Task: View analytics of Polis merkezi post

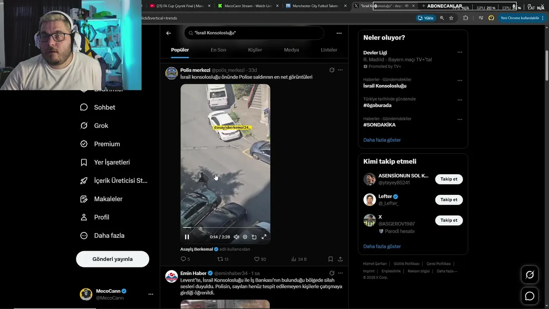Action: click(299, 259)
